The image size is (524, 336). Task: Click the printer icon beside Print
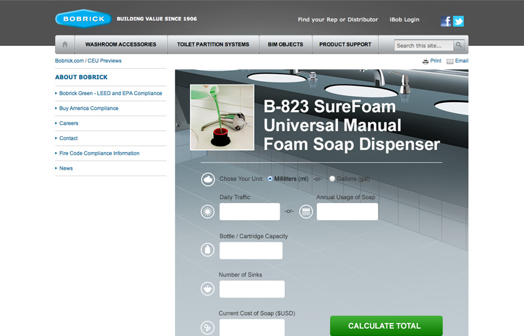[x=425, y=61]
